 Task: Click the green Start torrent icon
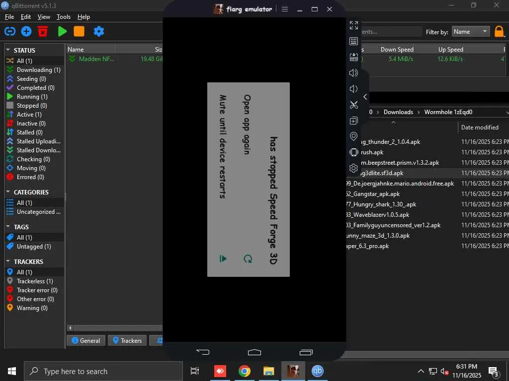coord(62,31)
